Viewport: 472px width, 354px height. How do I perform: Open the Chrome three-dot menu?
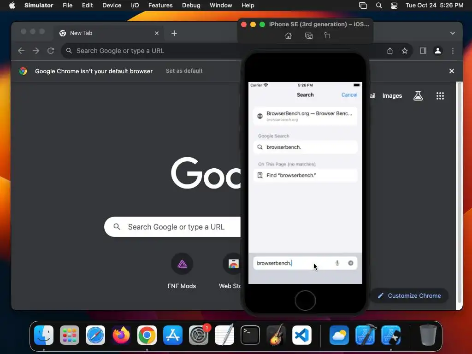coord(453,51)
